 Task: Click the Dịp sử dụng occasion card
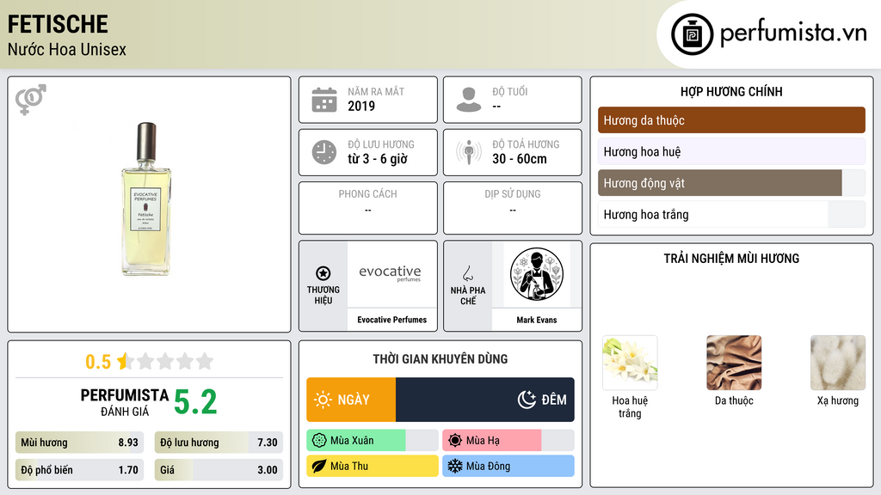[x=513, y=208]
